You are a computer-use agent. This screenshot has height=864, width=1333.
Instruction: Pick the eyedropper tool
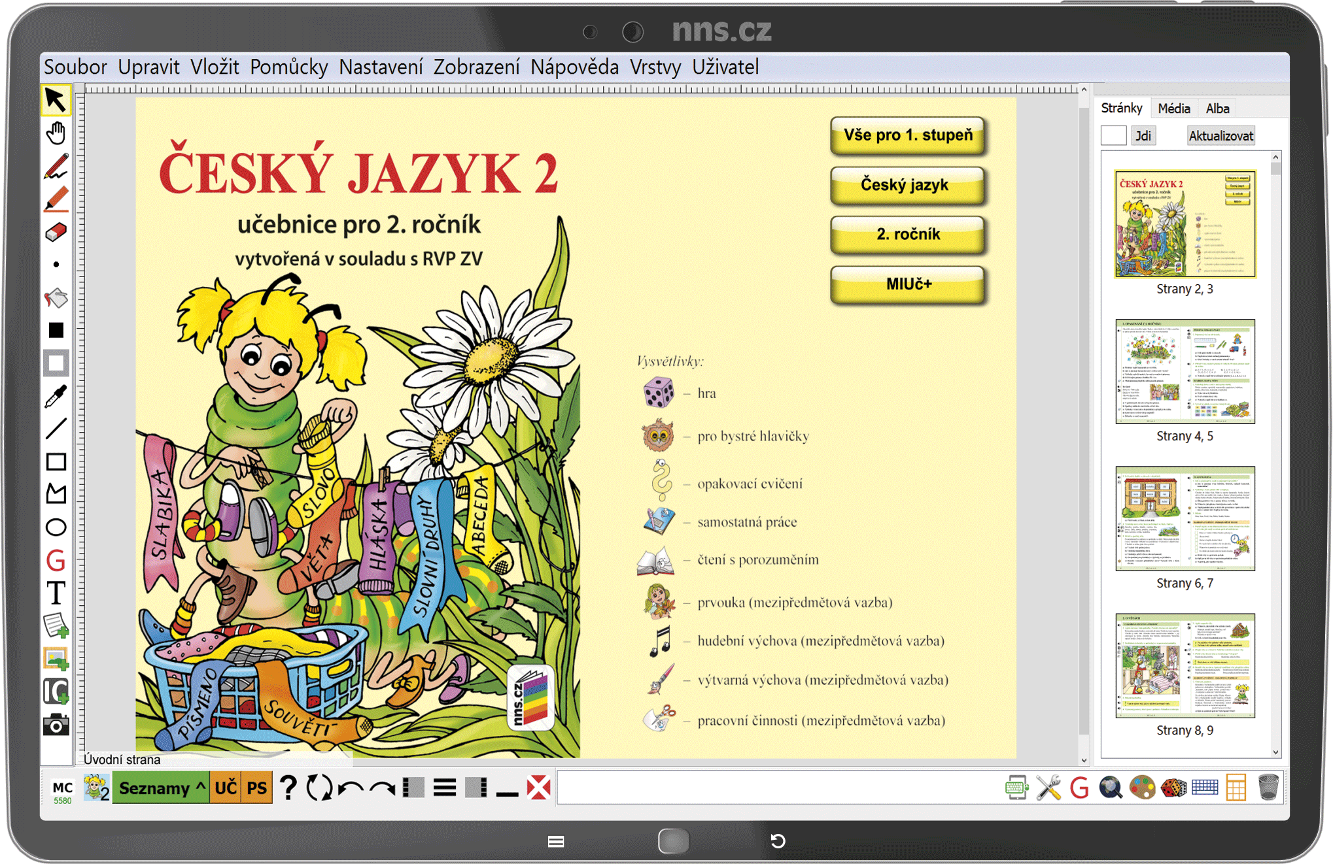(x=56, y=396)
